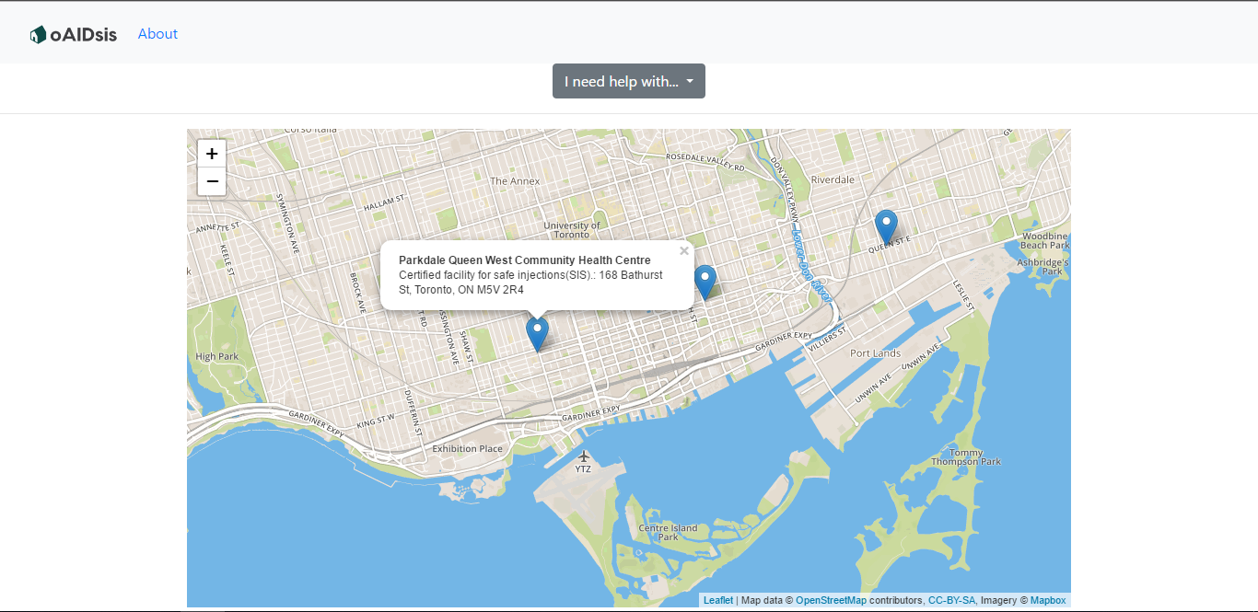Viewport: 1258px width, 612px height.
Task: Expand the "I need help with..." dropdown
Action: click(629, 81)
